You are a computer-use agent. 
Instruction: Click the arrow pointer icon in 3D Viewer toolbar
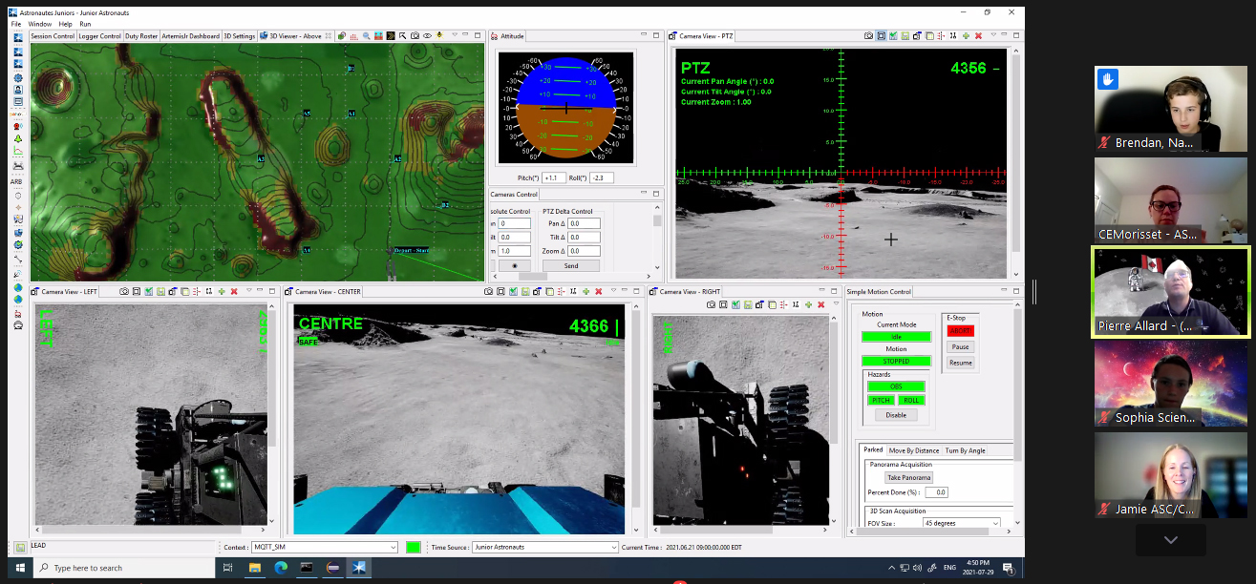point(402,35)
